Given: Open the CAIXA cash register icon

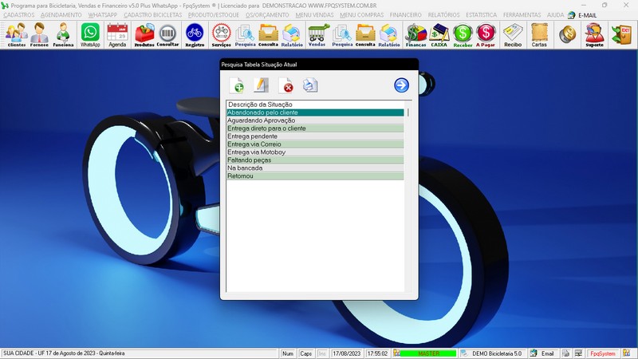Looking at the screenshot, I should [439, 34].
